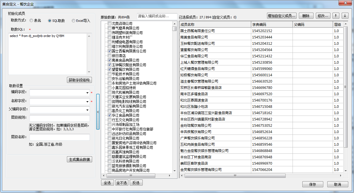
Task: Uncheck 华江食品有限公司 in the source list
Action: tap(109, 115)
